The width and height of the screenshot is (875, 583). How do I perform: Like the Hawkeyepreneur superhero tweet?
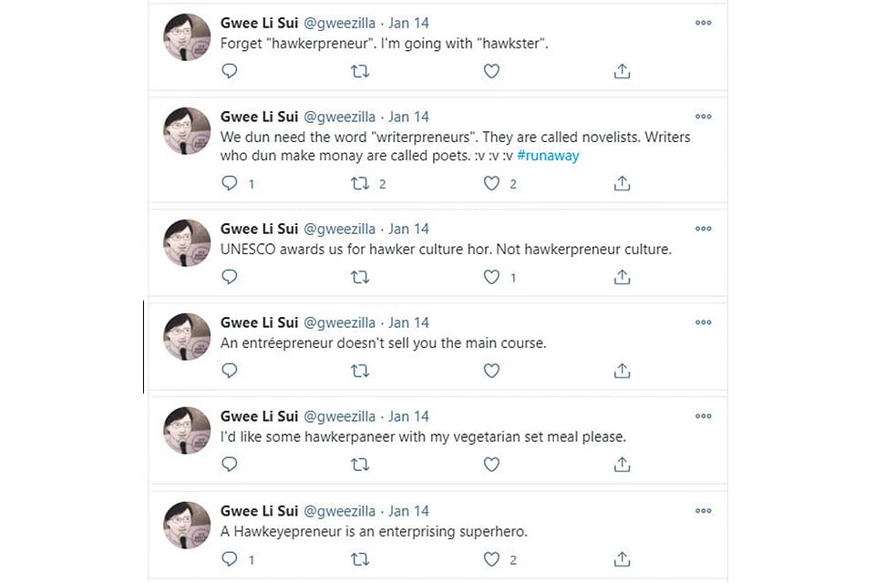click(x=492, y=558)
